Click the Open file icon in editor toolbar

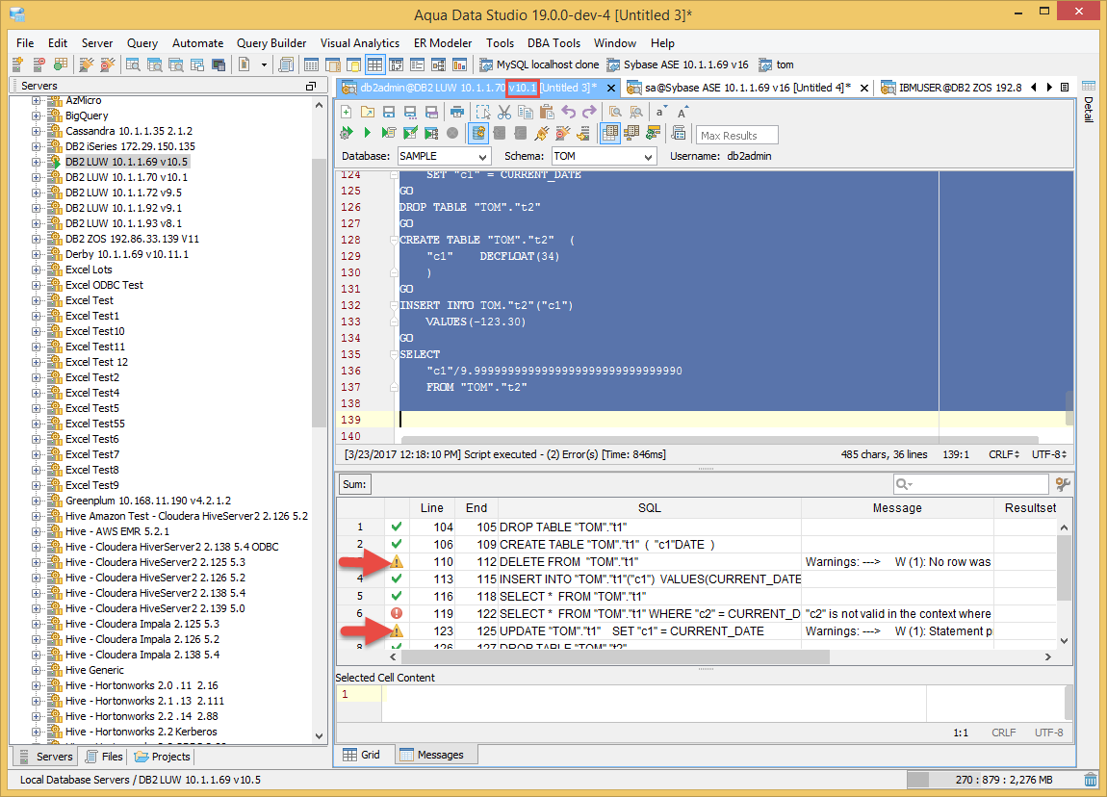coord(367,112)
